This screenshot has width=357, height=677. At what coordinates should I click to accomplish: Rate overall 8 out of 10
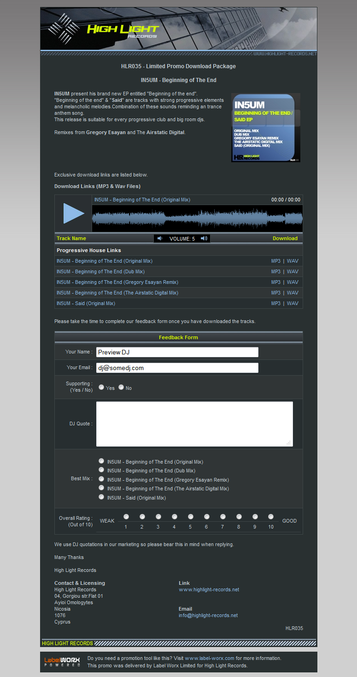coord(239,517)
